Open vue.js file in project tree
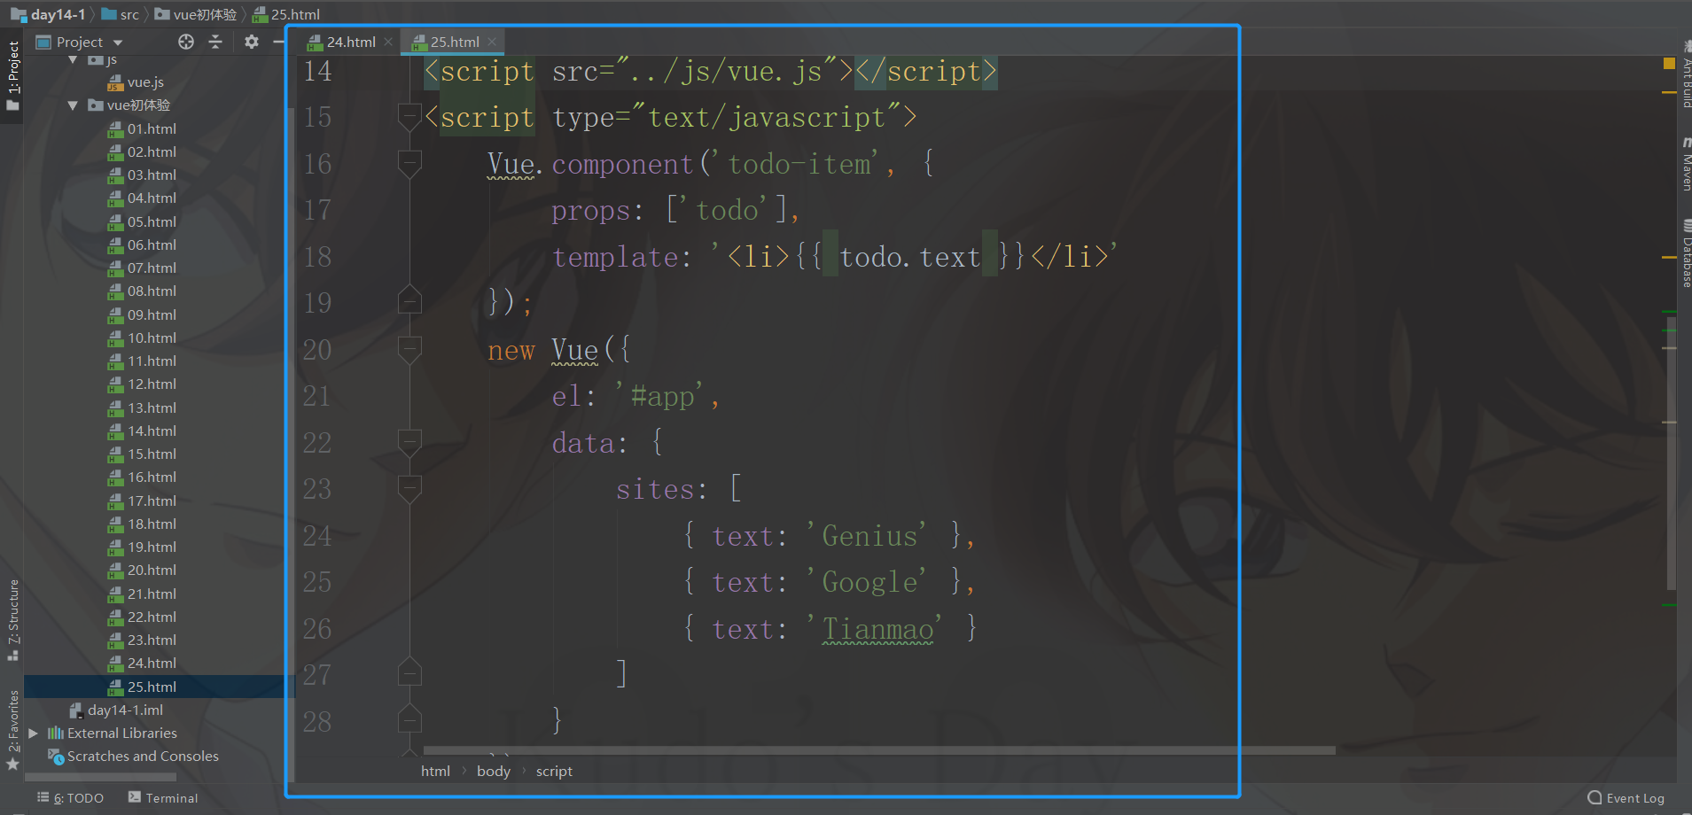The width and height of the screenshot is (1692, 815). tap(145, 82)
